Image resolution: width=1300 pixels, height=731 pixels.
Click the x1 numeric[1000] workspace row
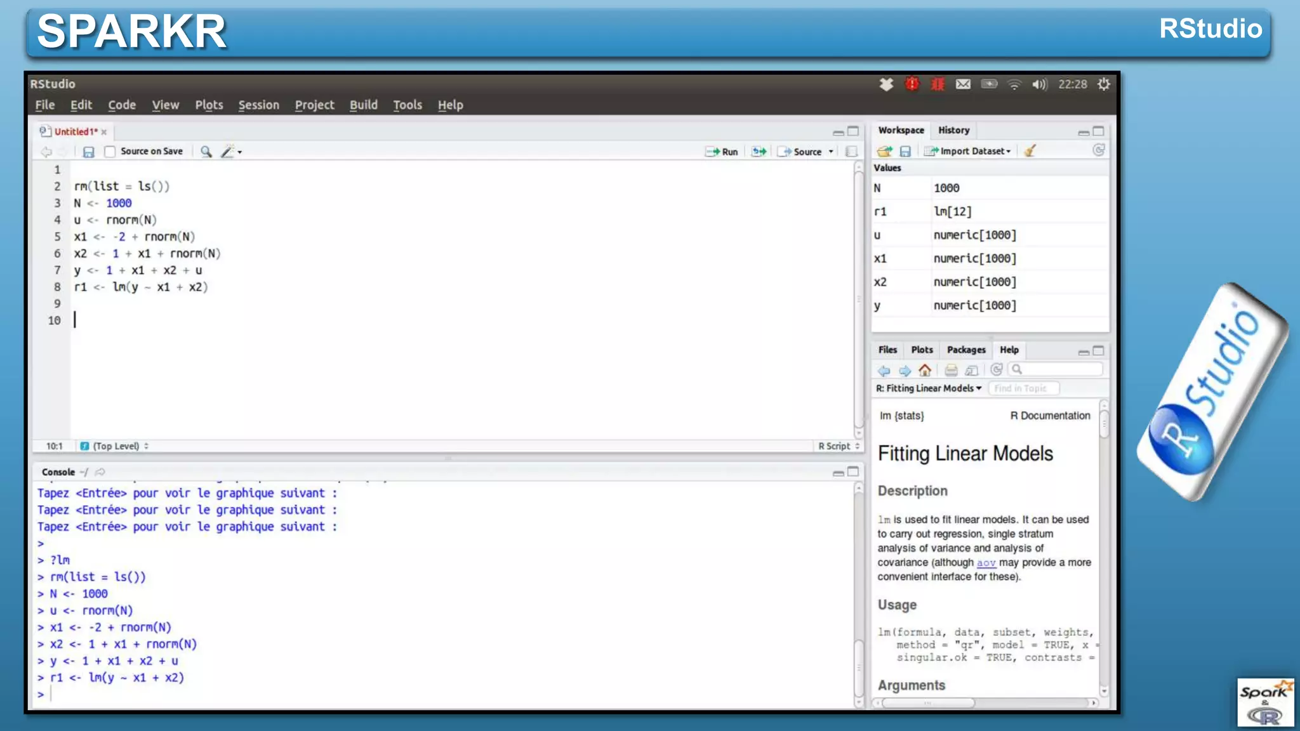[990, 258]
